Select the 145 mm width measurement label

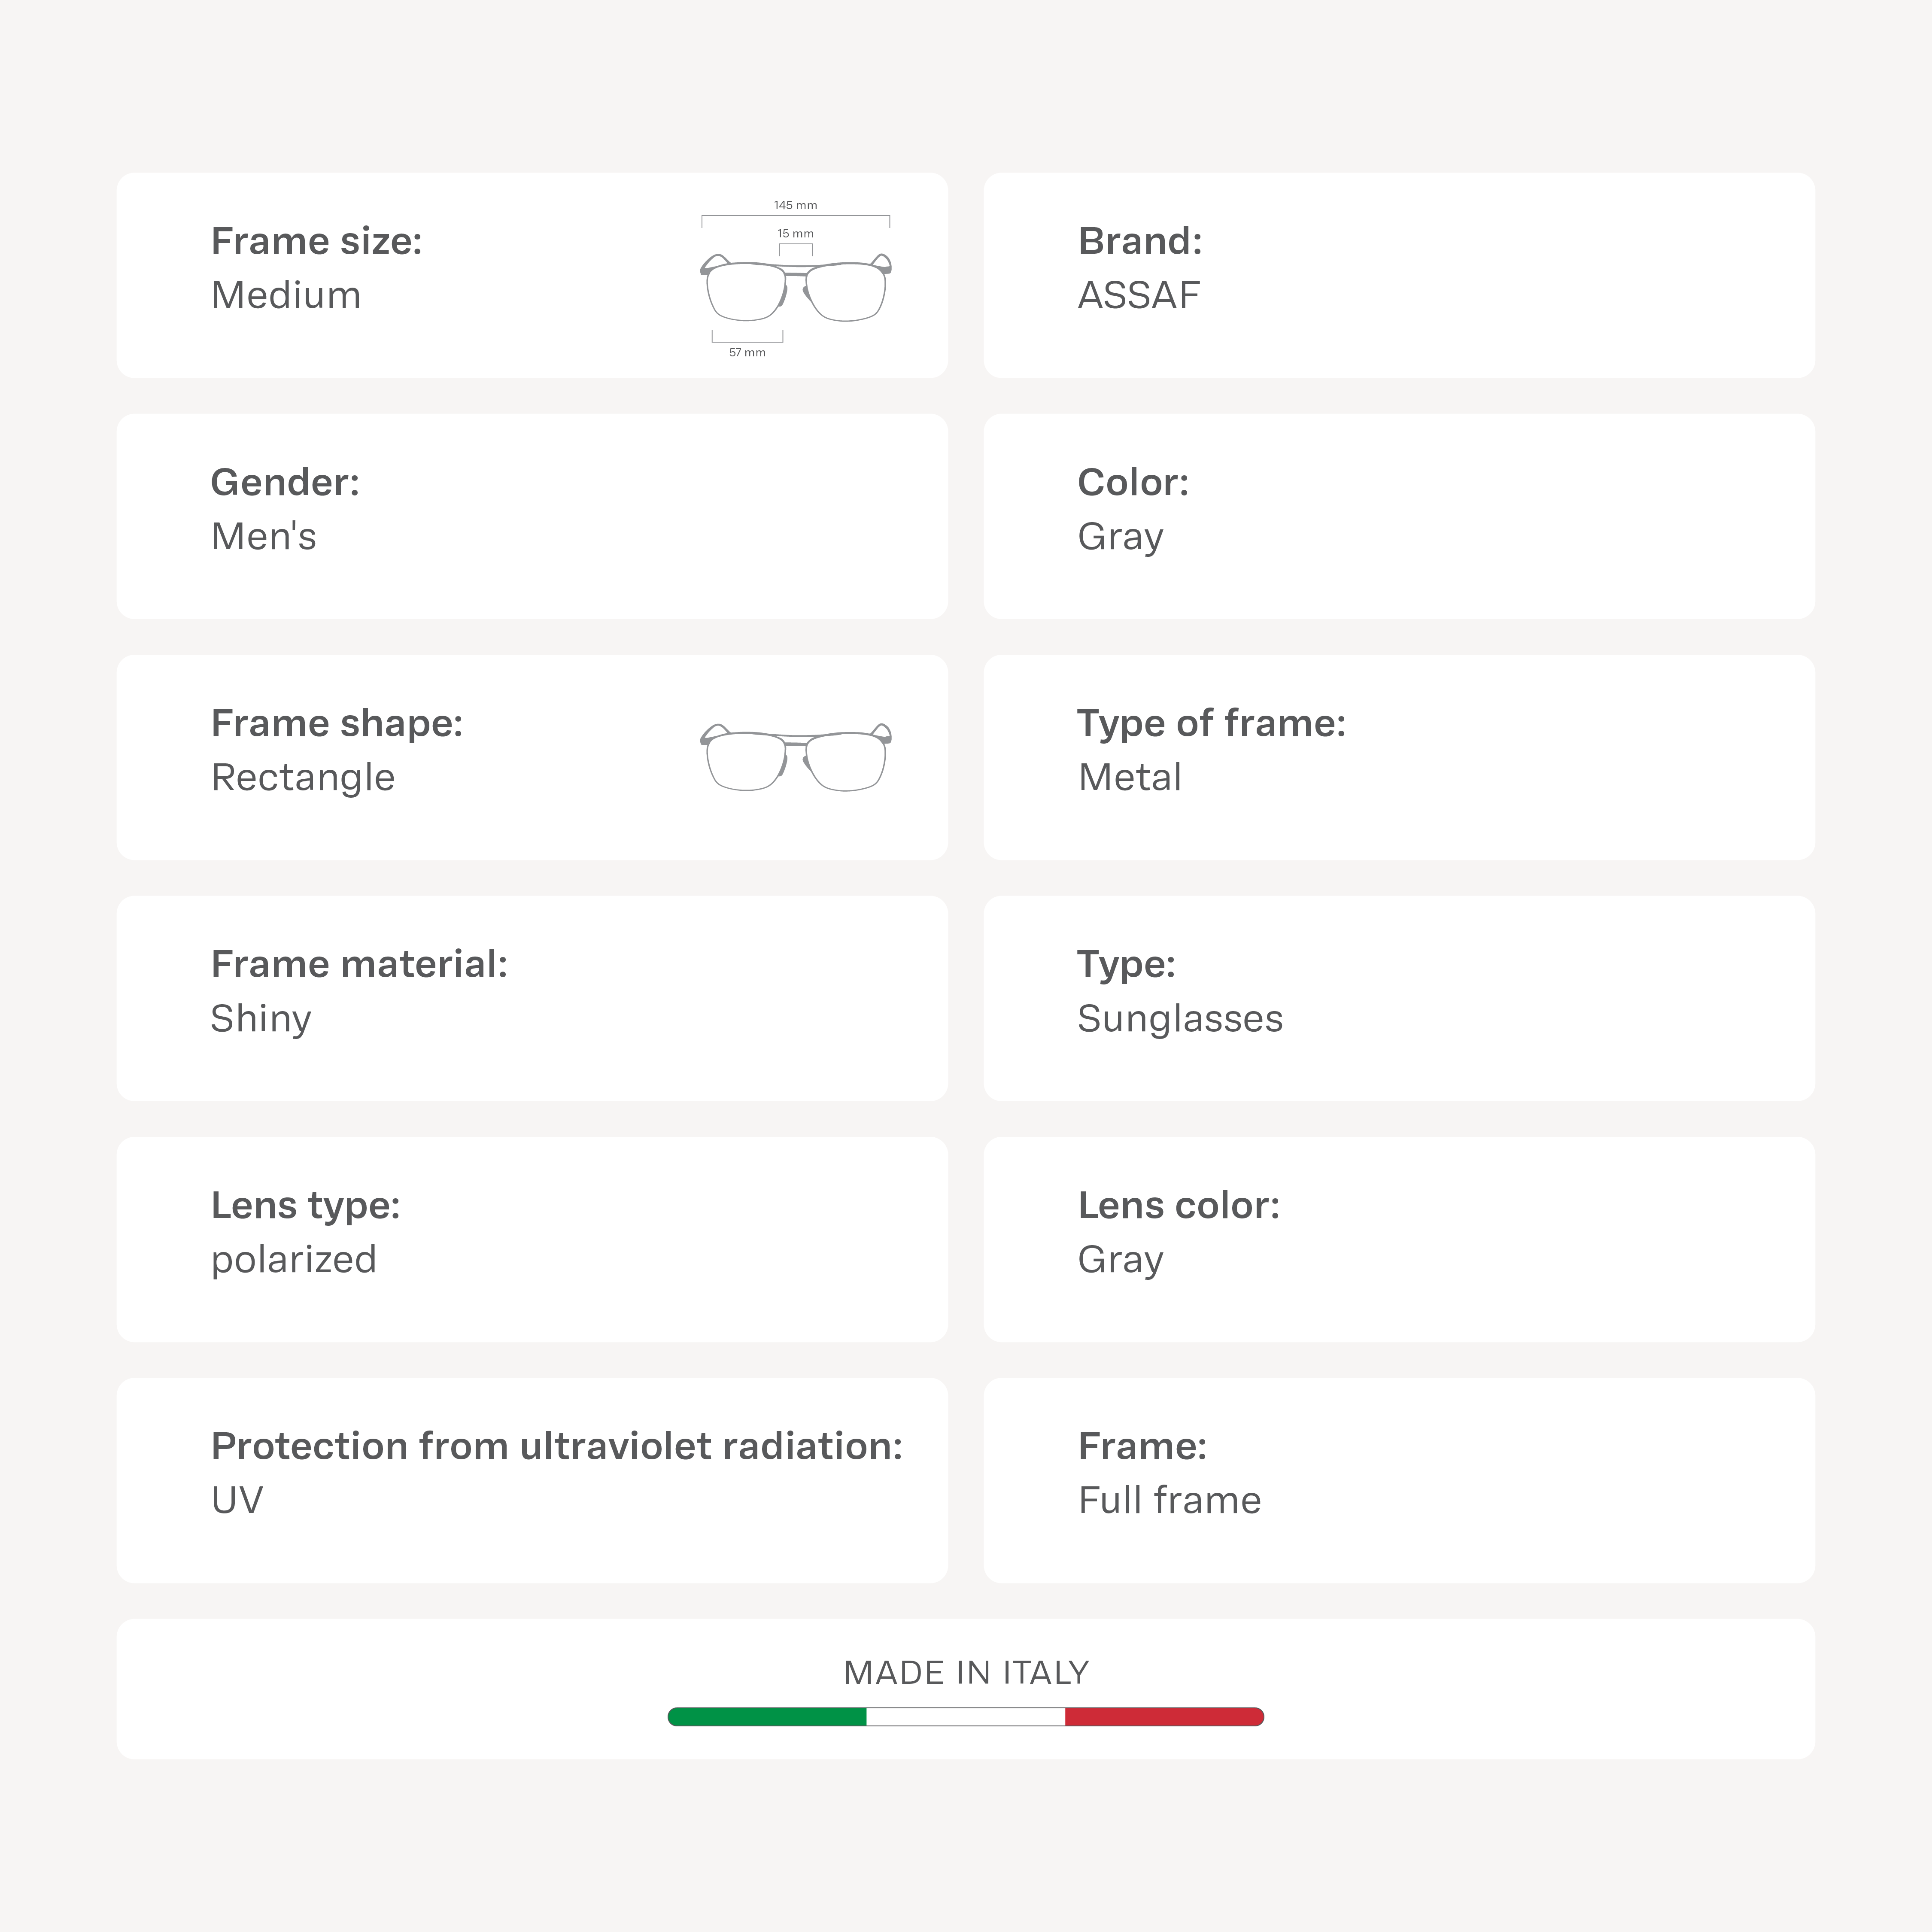pos(795,205)
